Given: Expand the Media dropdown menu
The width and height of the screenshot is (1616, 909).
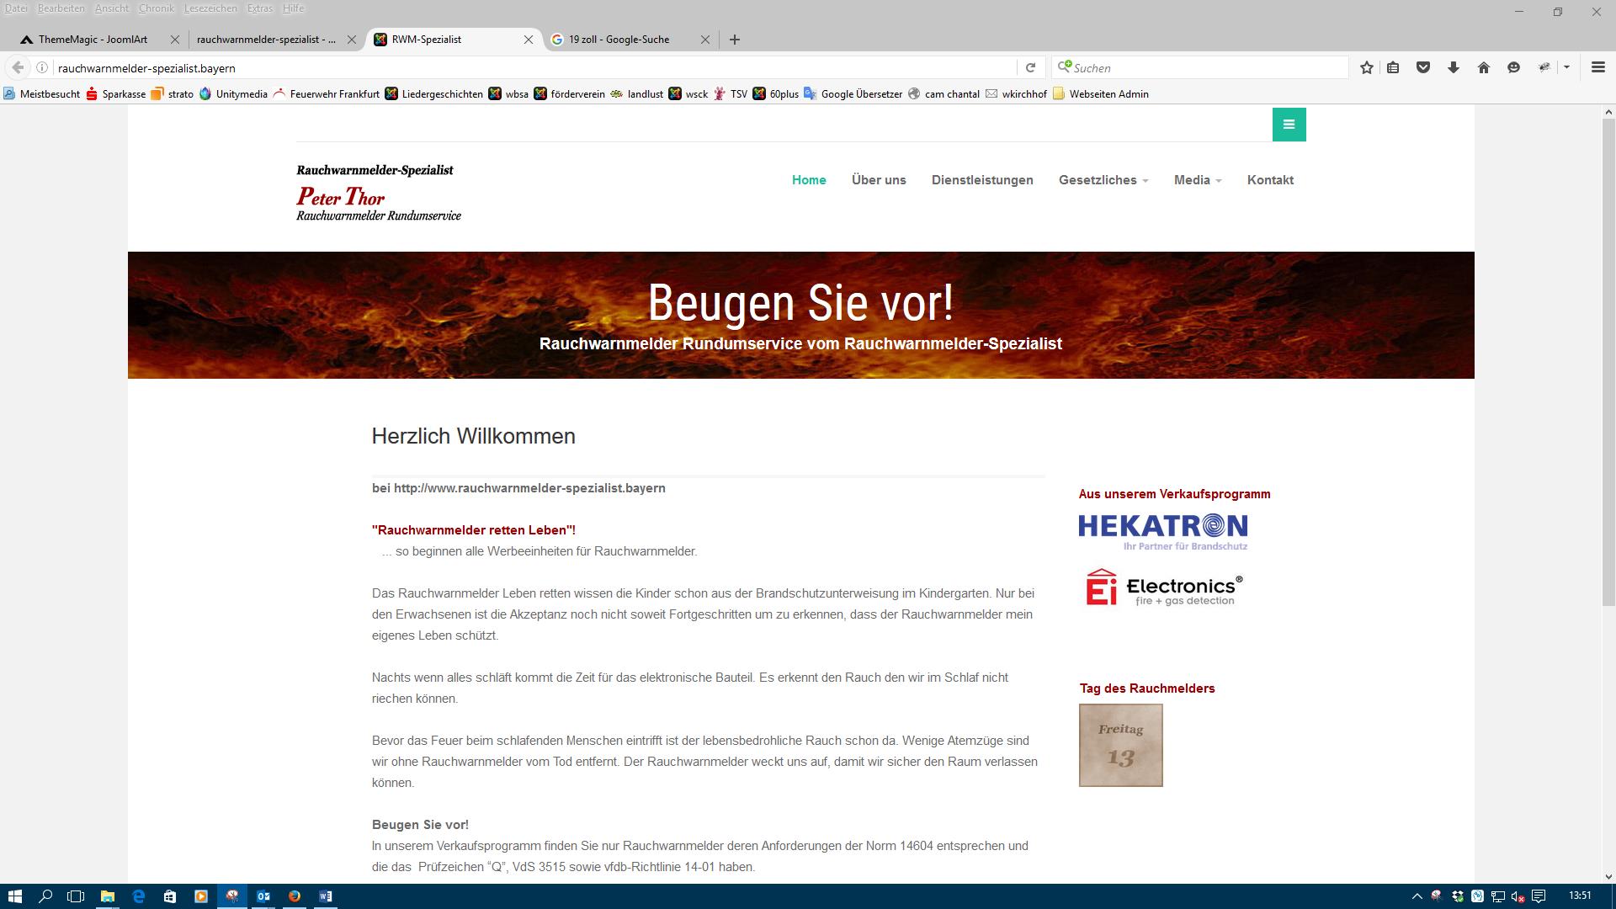Looking at the screenshot, I should [1197, 180].
